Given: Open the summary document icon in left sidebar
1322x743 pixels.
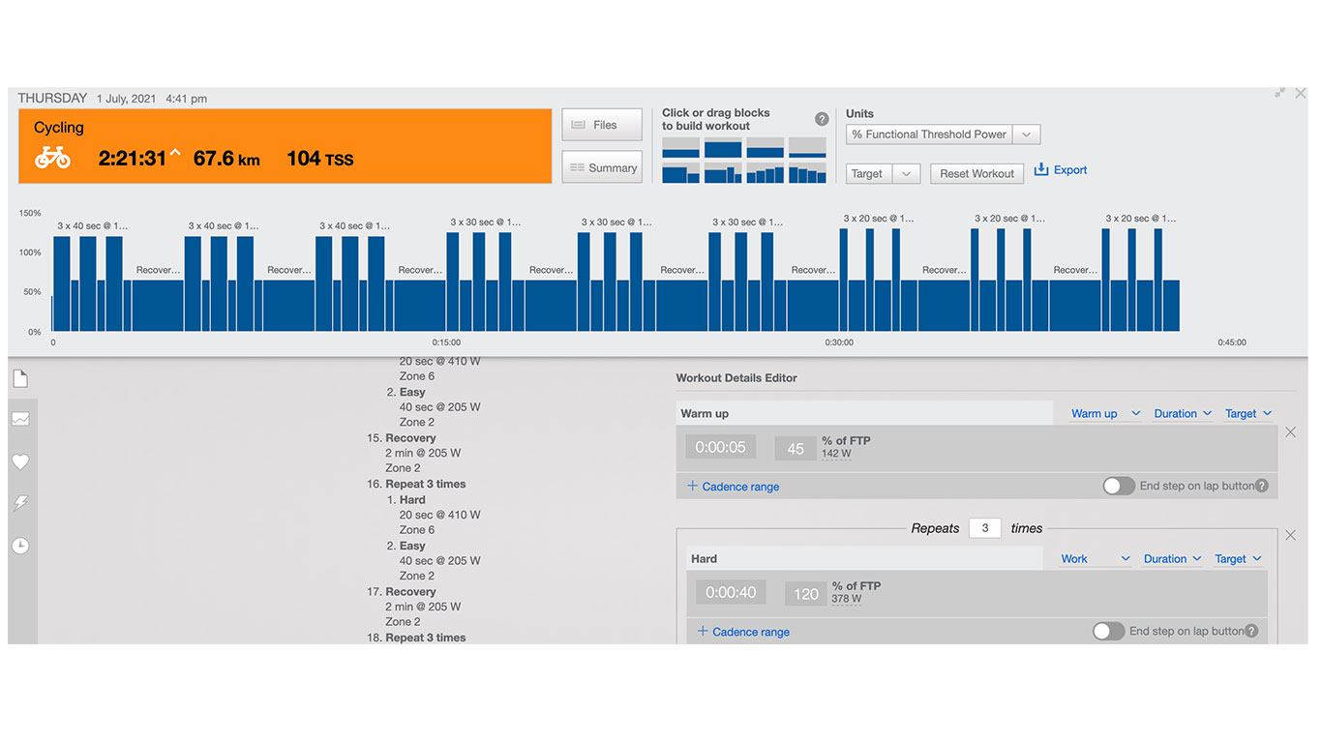Looking at the screenshot, I should 20,378.
